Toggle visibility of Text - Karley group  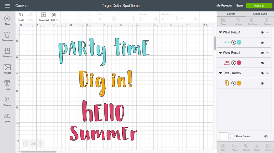point(262,73)
